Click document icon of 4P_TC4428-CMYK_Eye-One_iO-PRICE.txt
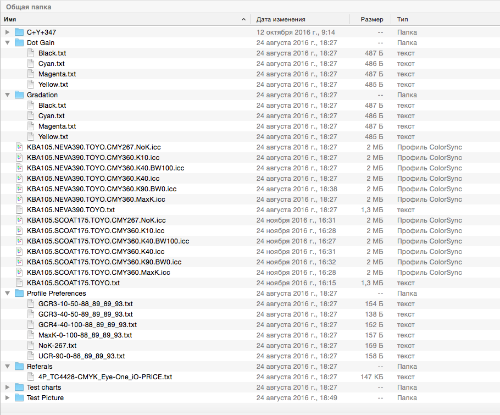The image size is (500, 415). pyautogui.click(x=31, y=377)
